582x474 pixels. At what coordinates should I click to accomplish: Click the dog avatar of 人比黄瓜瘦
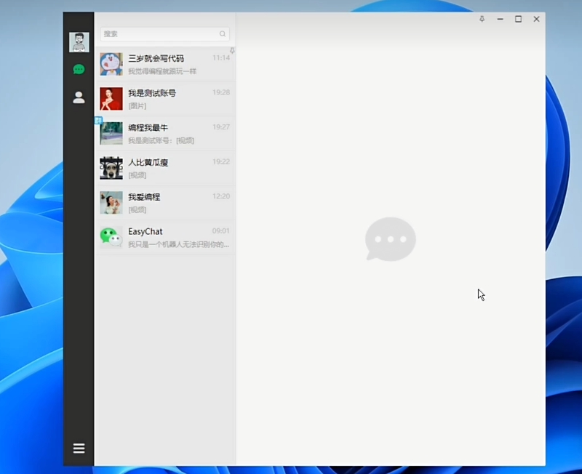(x=111, y=168)
